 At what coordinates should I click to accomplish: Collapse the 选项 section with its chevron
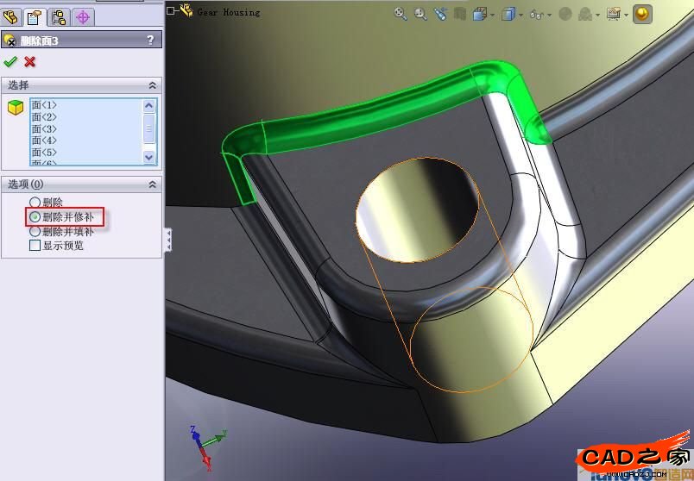153,184
